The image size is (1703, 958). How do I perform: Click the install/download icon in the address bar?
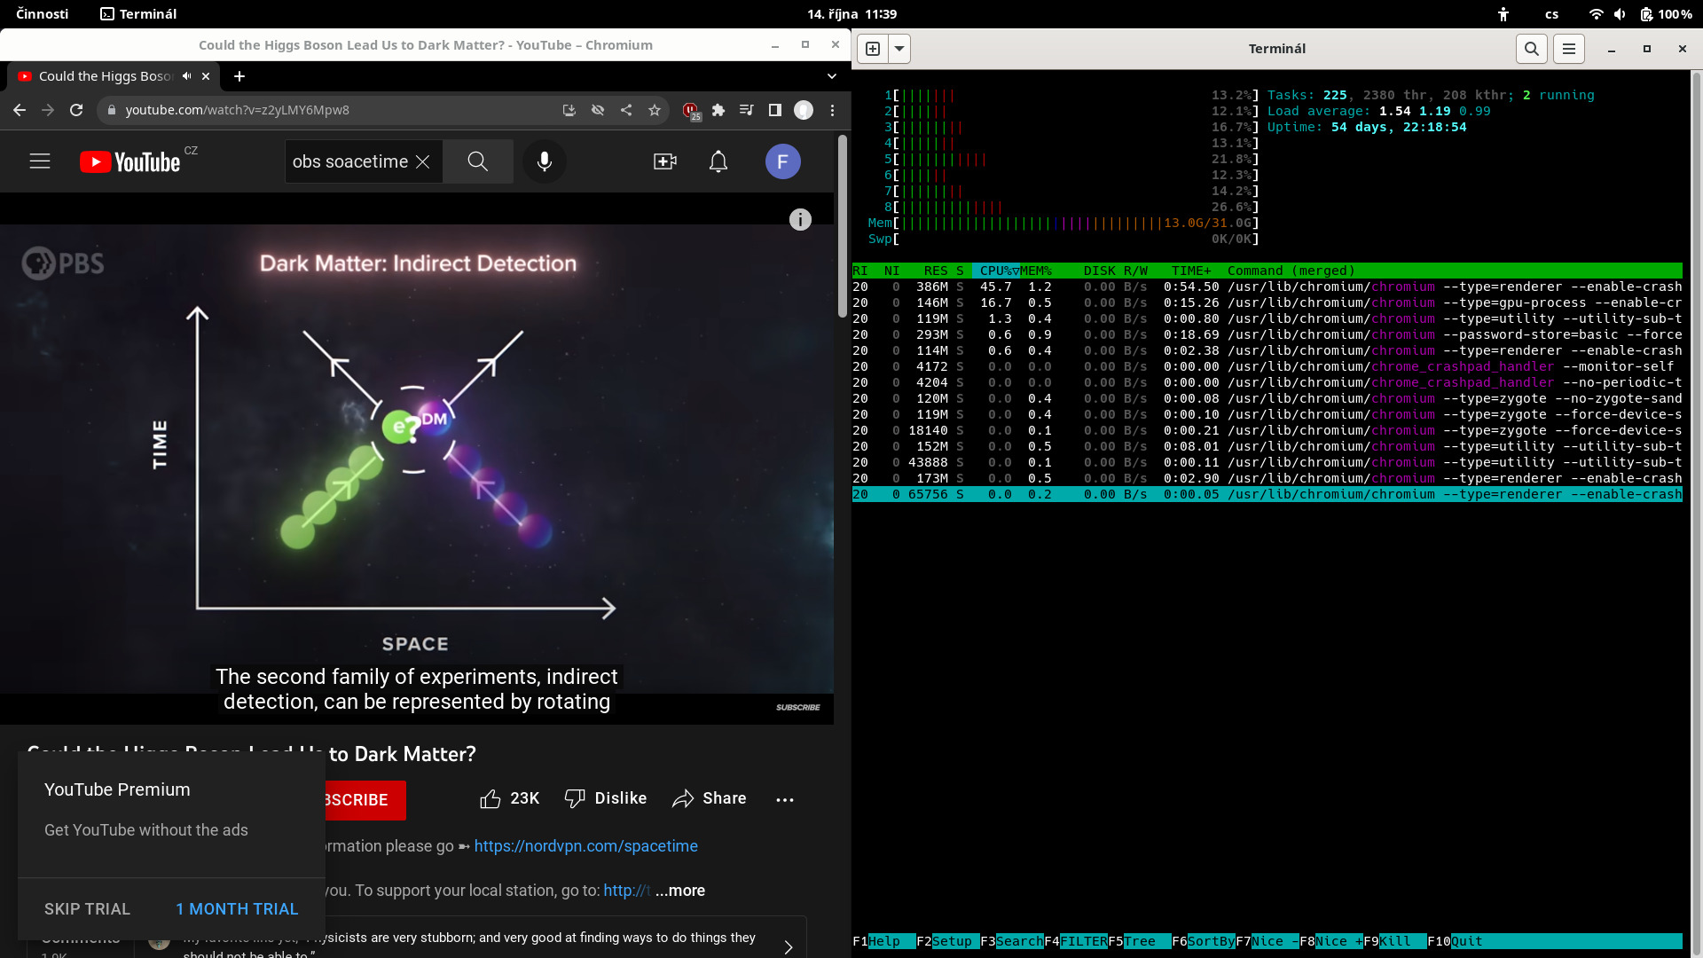tap(569, 110)
